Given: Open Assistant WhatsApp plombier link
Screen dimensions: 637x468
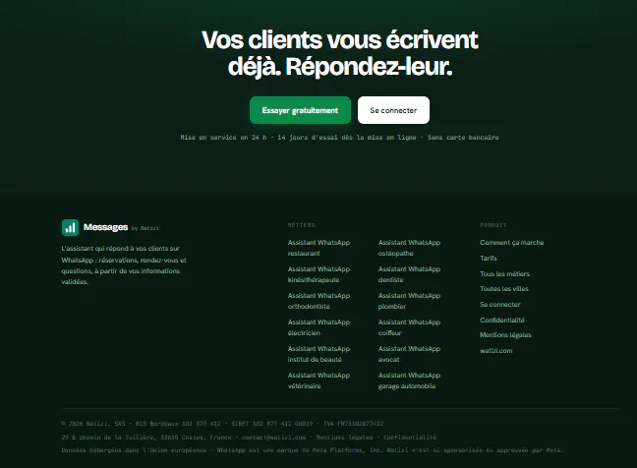Looking at the screenshot, I should 409,301.
